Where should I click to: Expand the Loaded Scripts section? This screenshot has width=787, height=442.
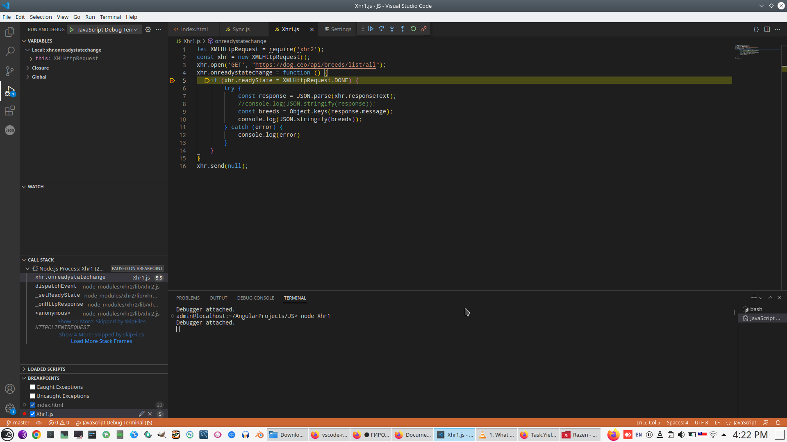[46, 369]
